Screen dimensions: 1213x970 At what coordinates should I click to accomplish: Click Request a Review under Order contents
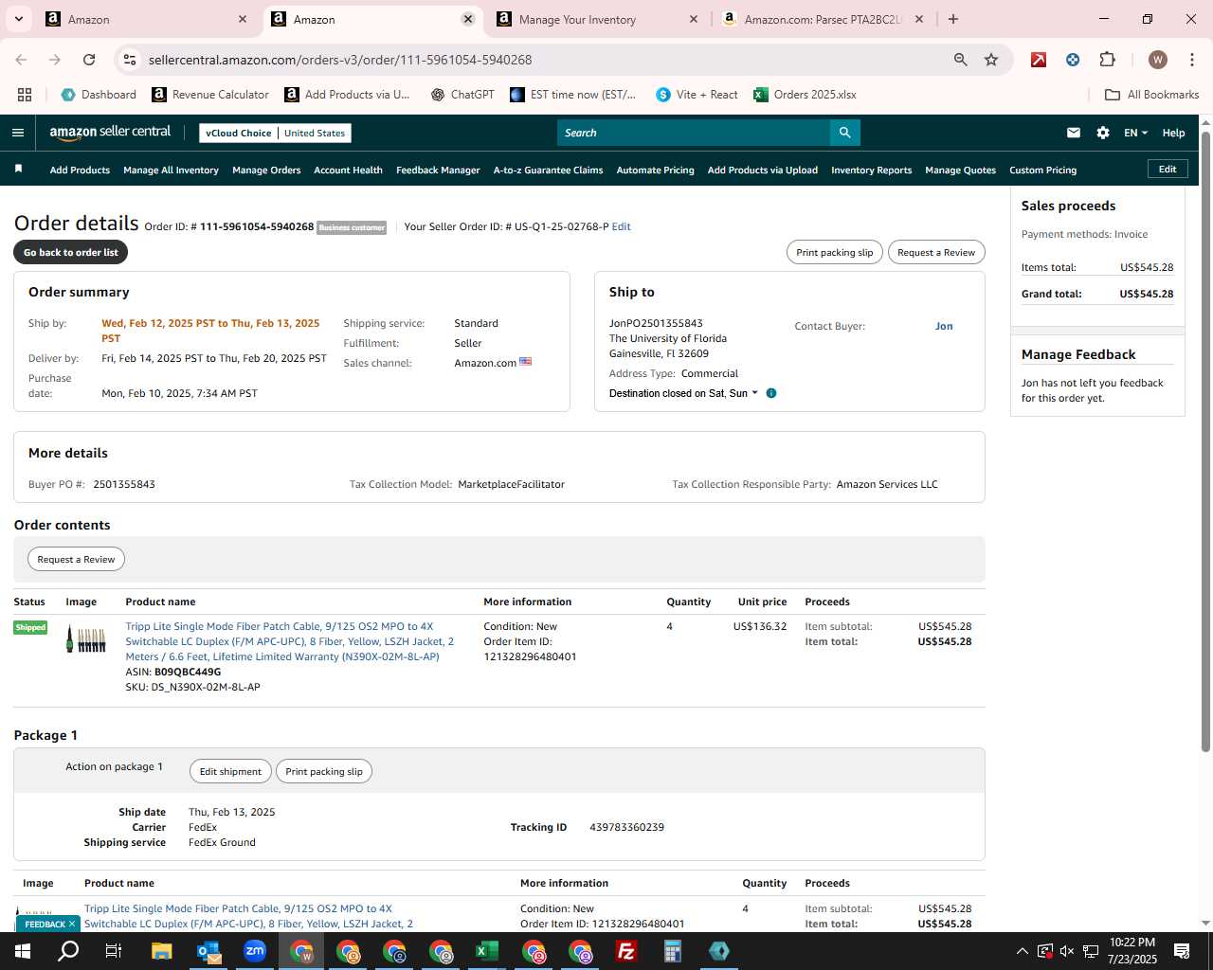tap(76, 559)
